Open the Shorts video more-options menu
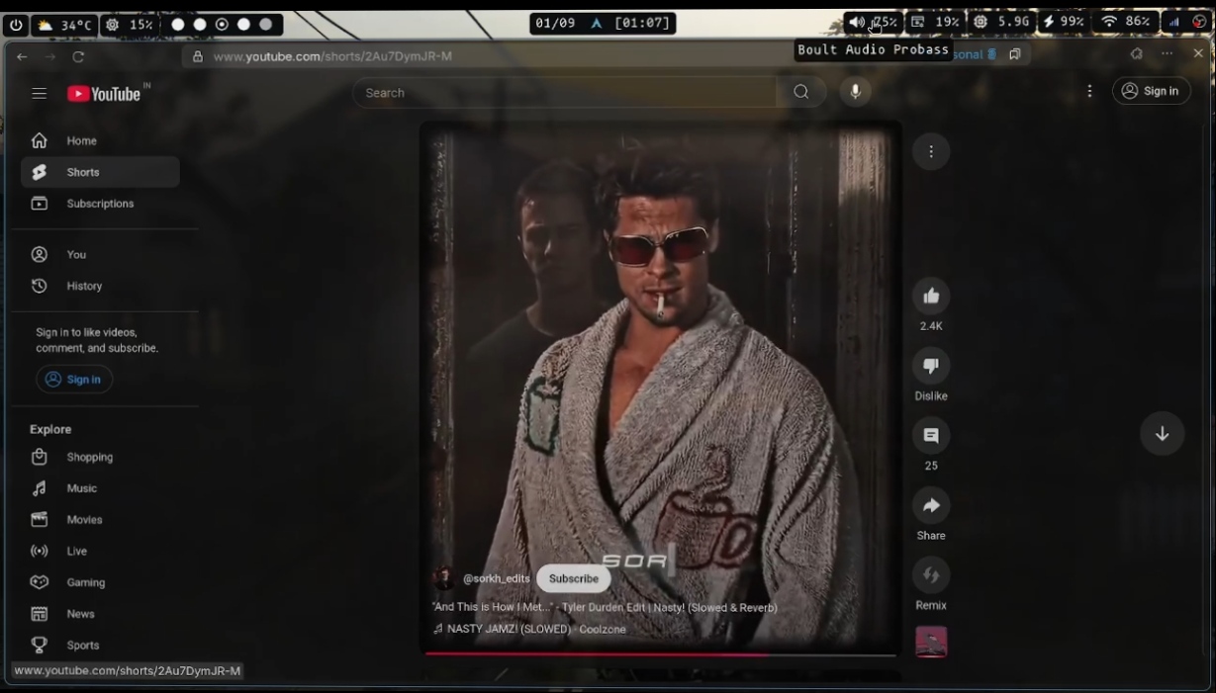 [931, 151]
